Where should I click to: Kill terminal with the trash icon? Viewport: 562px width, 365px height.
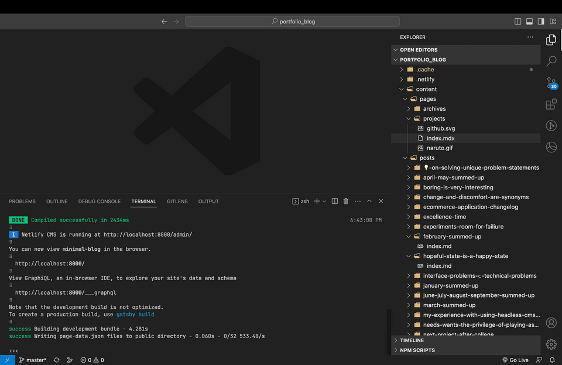point(346,201)
